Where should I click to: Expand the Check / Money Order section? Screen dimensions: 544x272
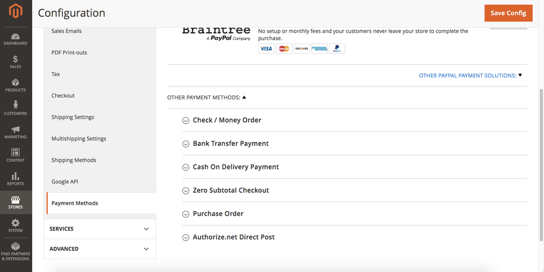(227, 120)
